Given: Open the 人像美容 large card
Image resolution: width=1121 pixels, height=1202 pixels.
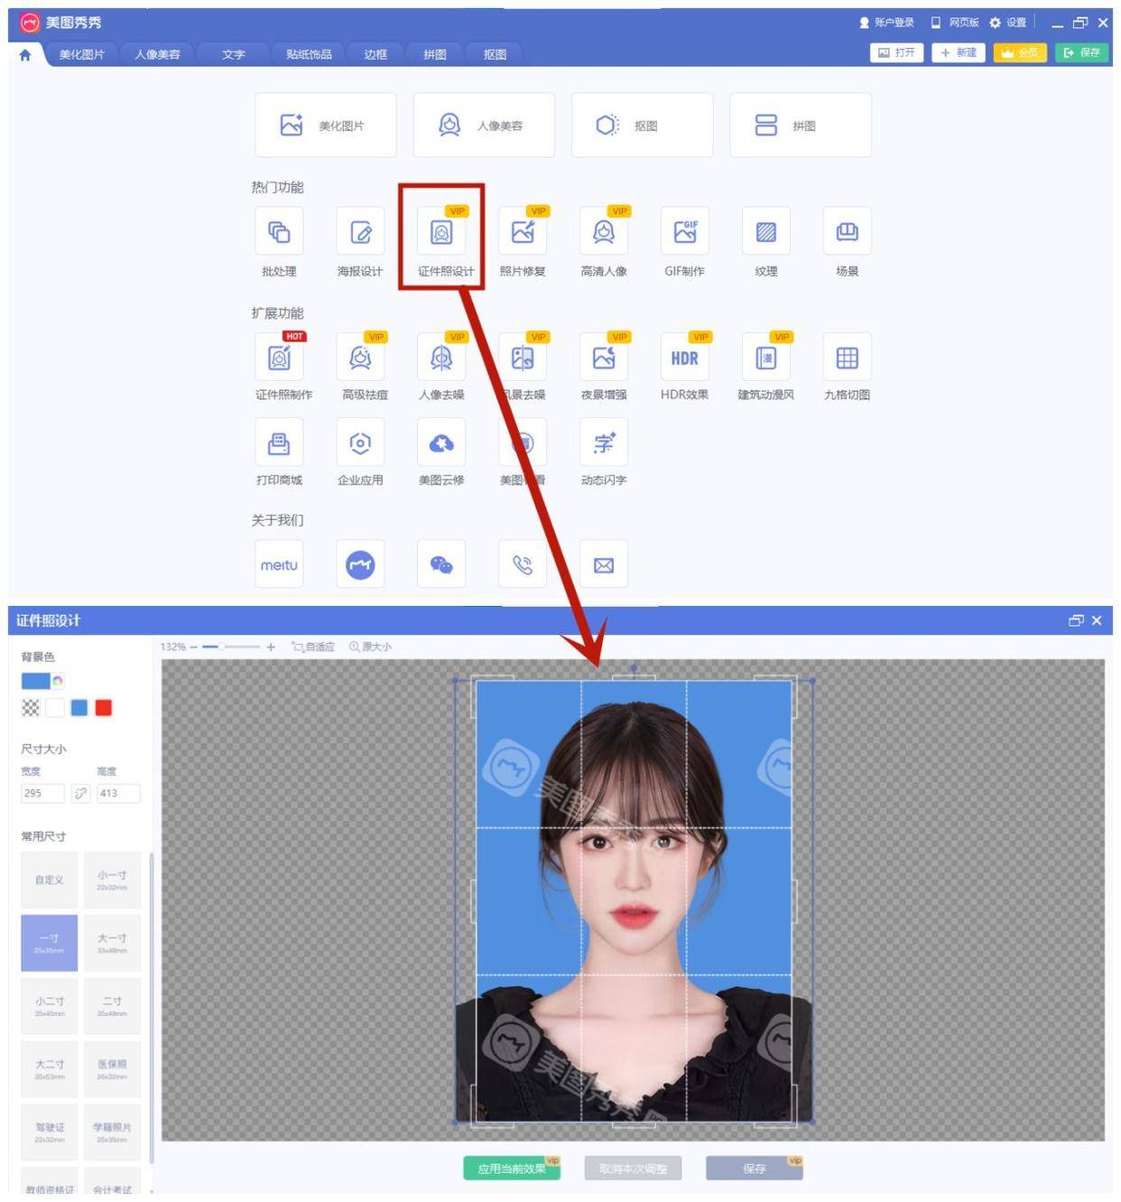Looking at the screenshot, I should pyautogui.click(x=484, y=126).
